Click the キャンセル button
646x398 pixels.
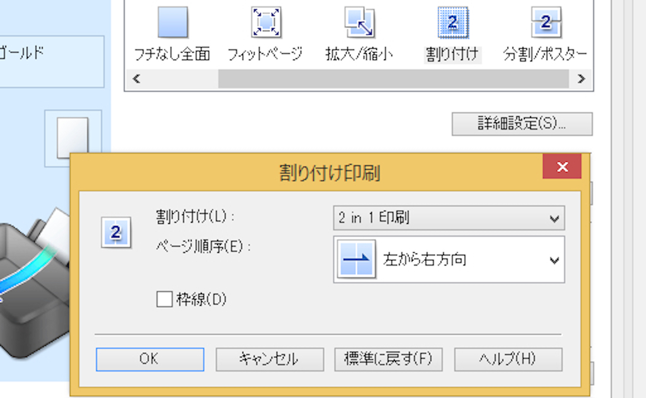tap(269, 360)
